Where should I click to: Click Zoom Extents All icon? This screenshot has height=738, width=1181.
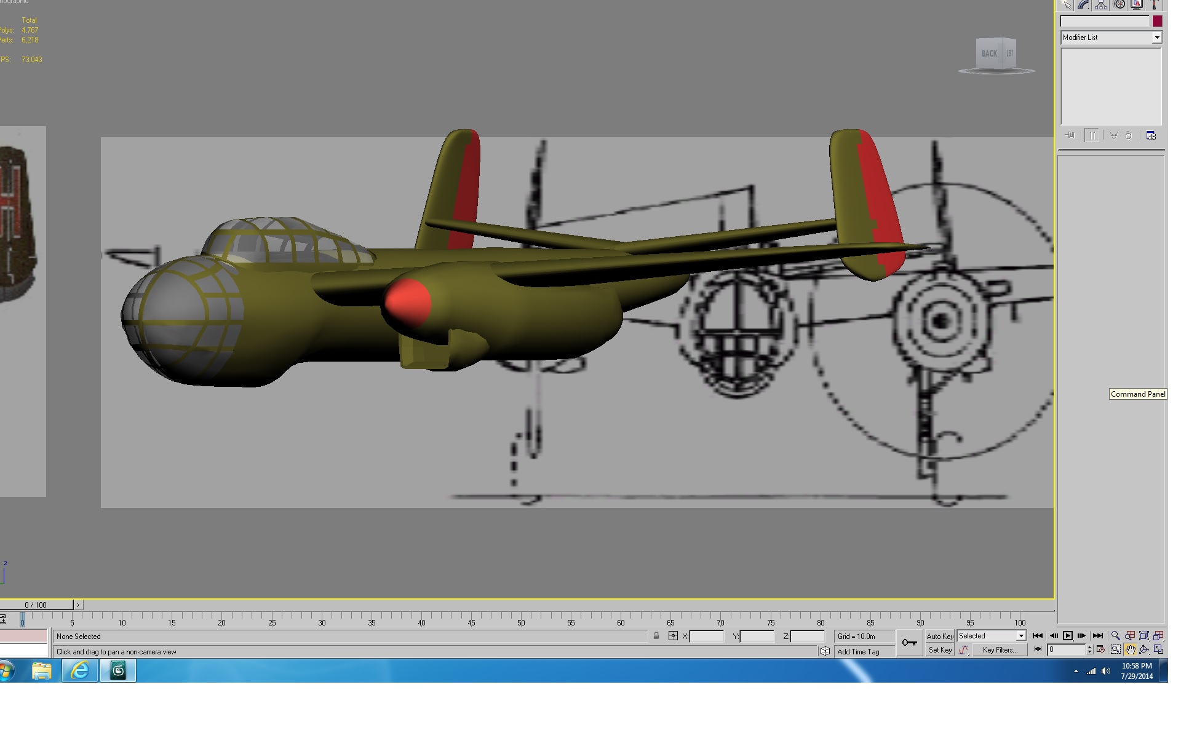click(x=1159, y=636)
